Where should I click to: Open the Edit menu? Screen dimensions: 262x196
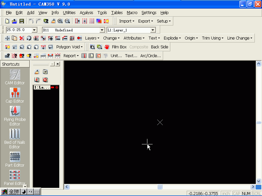19,13
